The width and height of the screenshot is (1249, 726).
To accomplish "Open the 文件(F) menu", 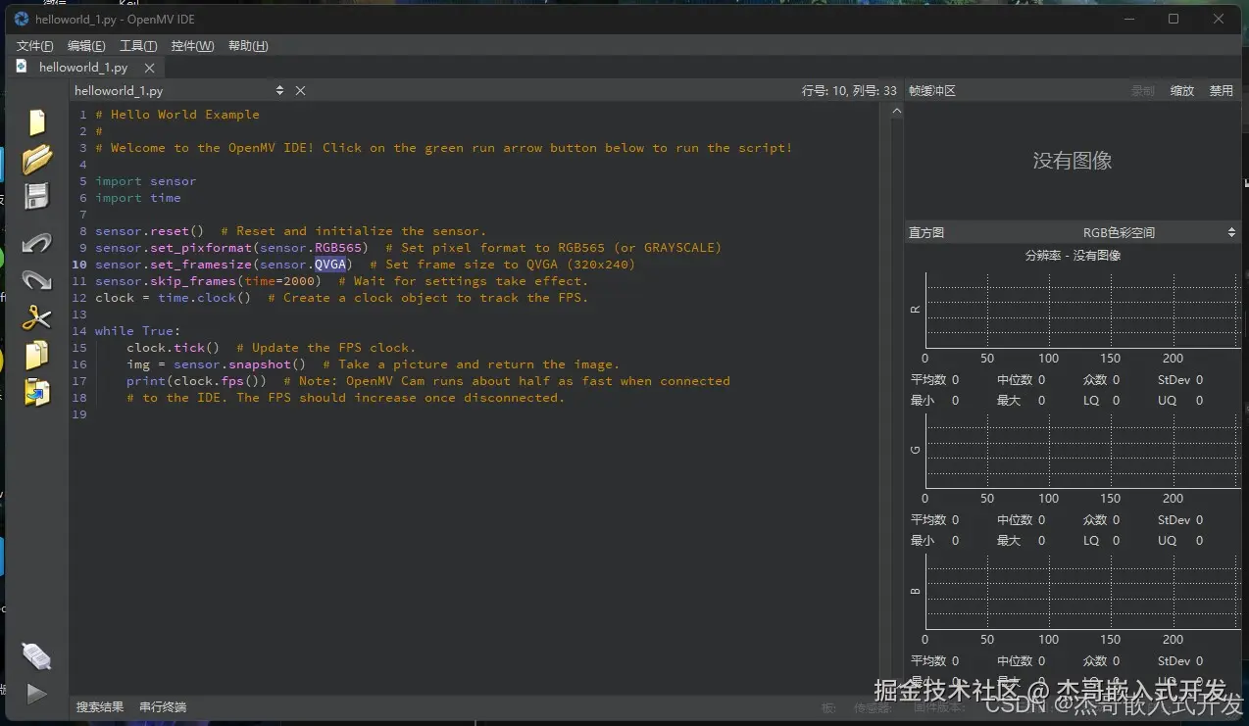I will (35, 46).
